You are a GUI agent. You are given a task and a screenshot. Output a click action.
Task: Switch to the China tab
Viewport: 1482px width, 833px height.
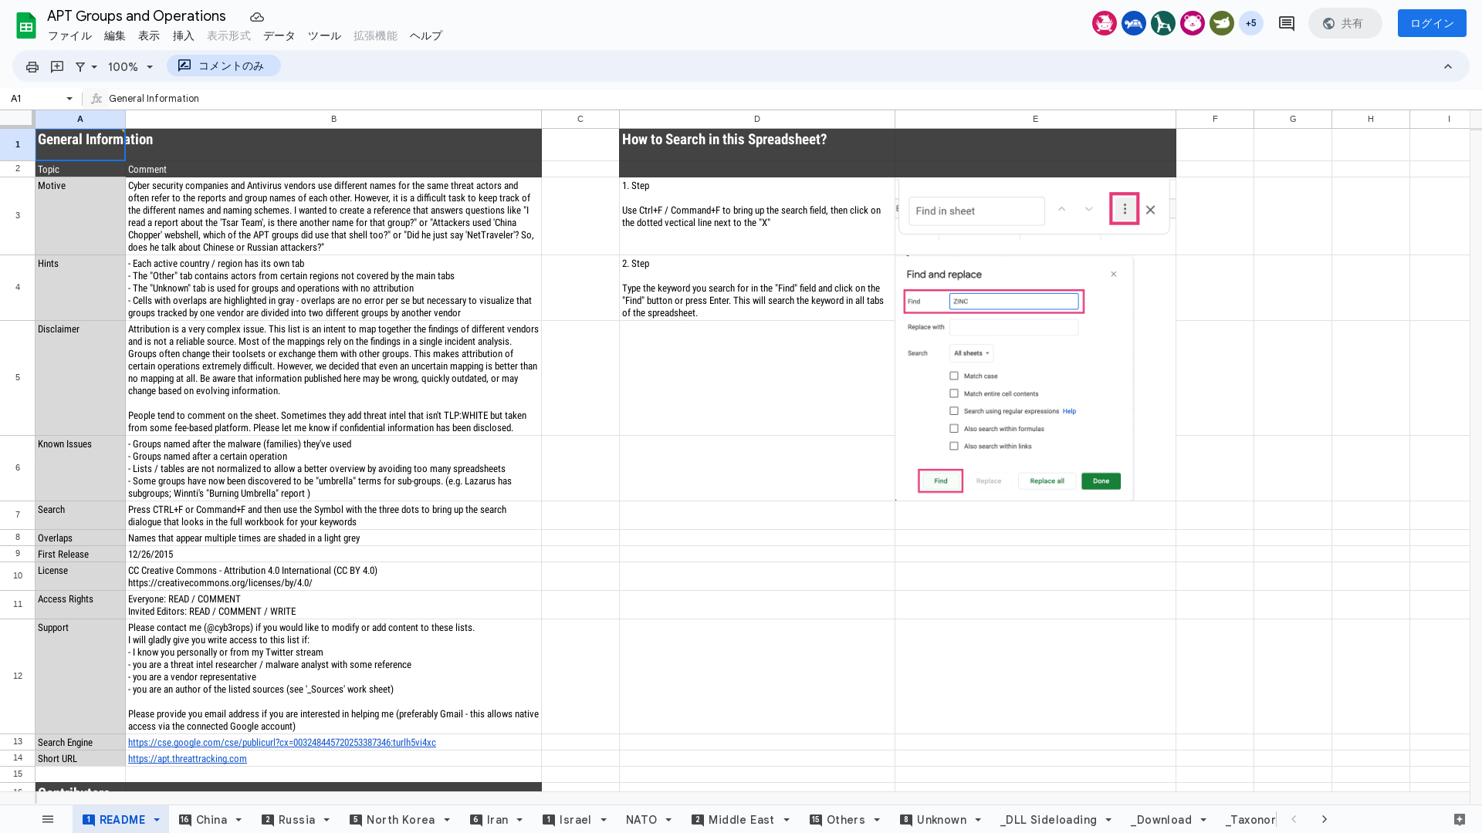(x=211, y=820)
